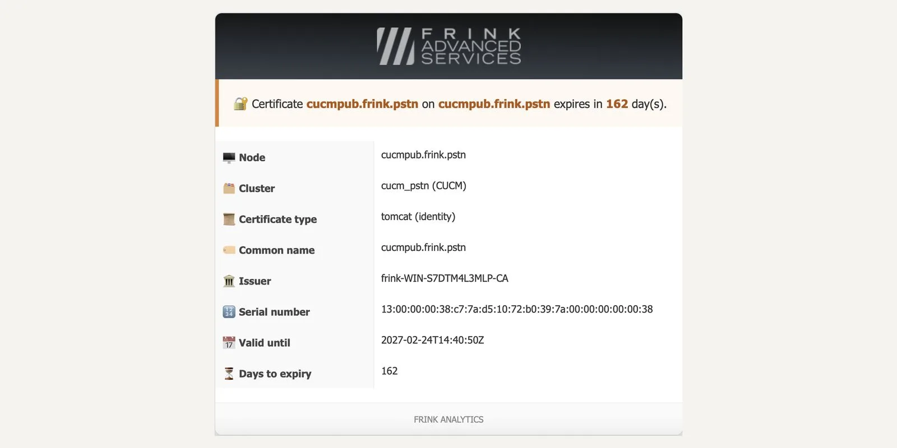Click the Cluster label
This screenshot has width=897, height=448.
coord(257,188)
